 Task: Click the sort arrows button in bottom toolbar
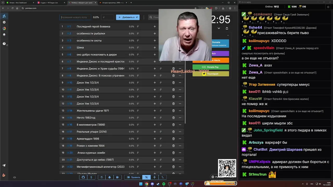tap(163, 177)
